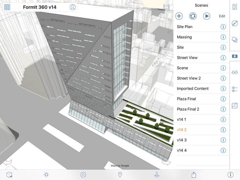Open info for v14 2 scene

[x=223, y=130]
